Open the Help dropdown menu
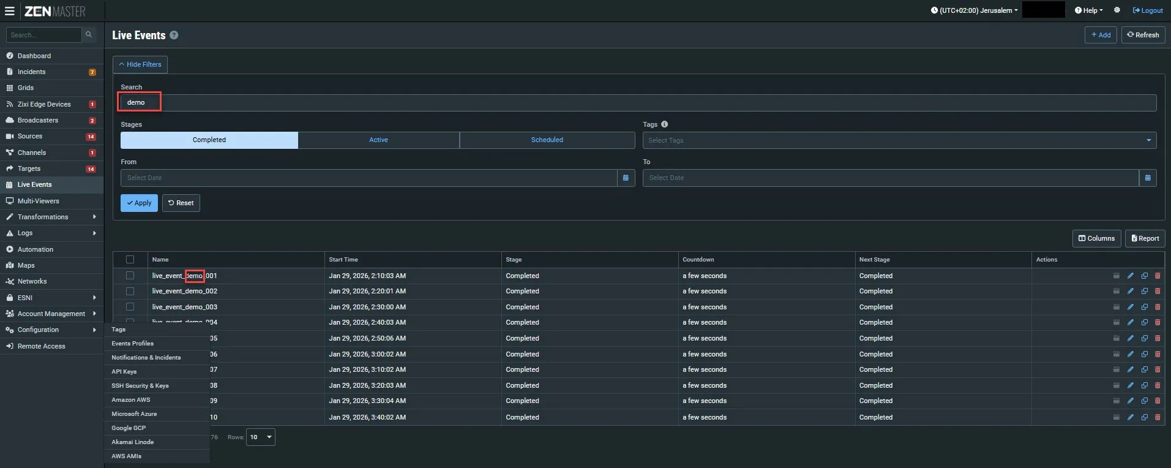Screen dimensions: 1171x468 point(1089,10)
